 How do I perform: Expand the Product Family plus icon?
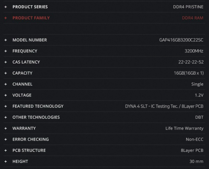[6, 18]
